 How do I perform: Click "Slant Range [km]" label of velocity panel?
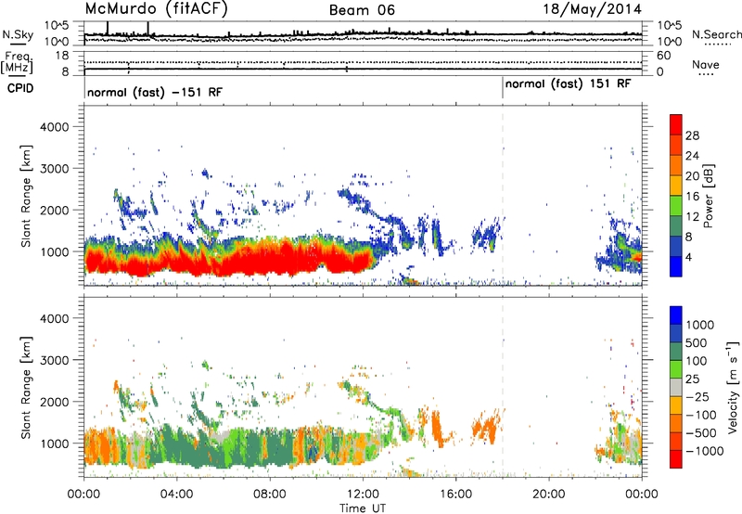(x=26, y=387)
